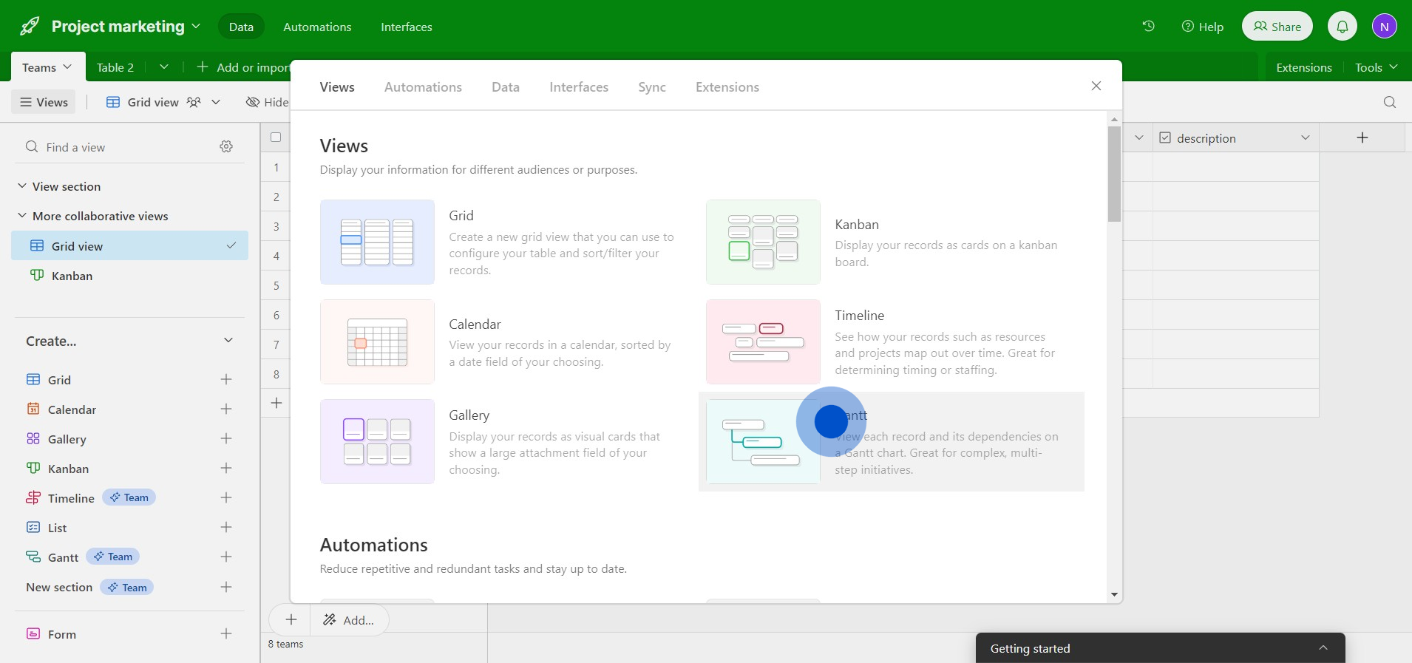Add a new List view plus
Screen dimensions: 1412x663
pyautogui.click(x=226, y=527)
